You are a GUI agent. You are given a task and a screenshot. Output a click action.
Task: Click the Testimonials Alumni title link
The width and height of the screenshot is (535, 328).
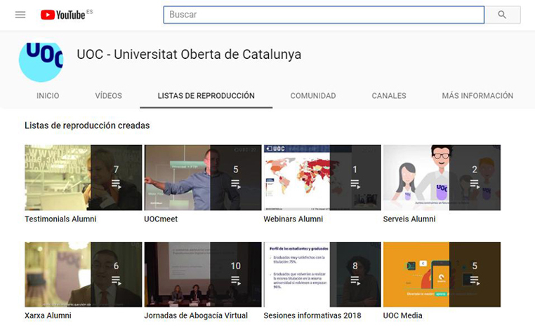point(60,219)
